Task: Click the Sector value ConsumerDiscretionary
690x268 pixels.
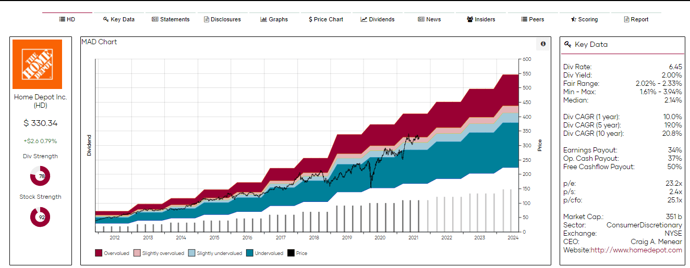Action: coord(644,225)
